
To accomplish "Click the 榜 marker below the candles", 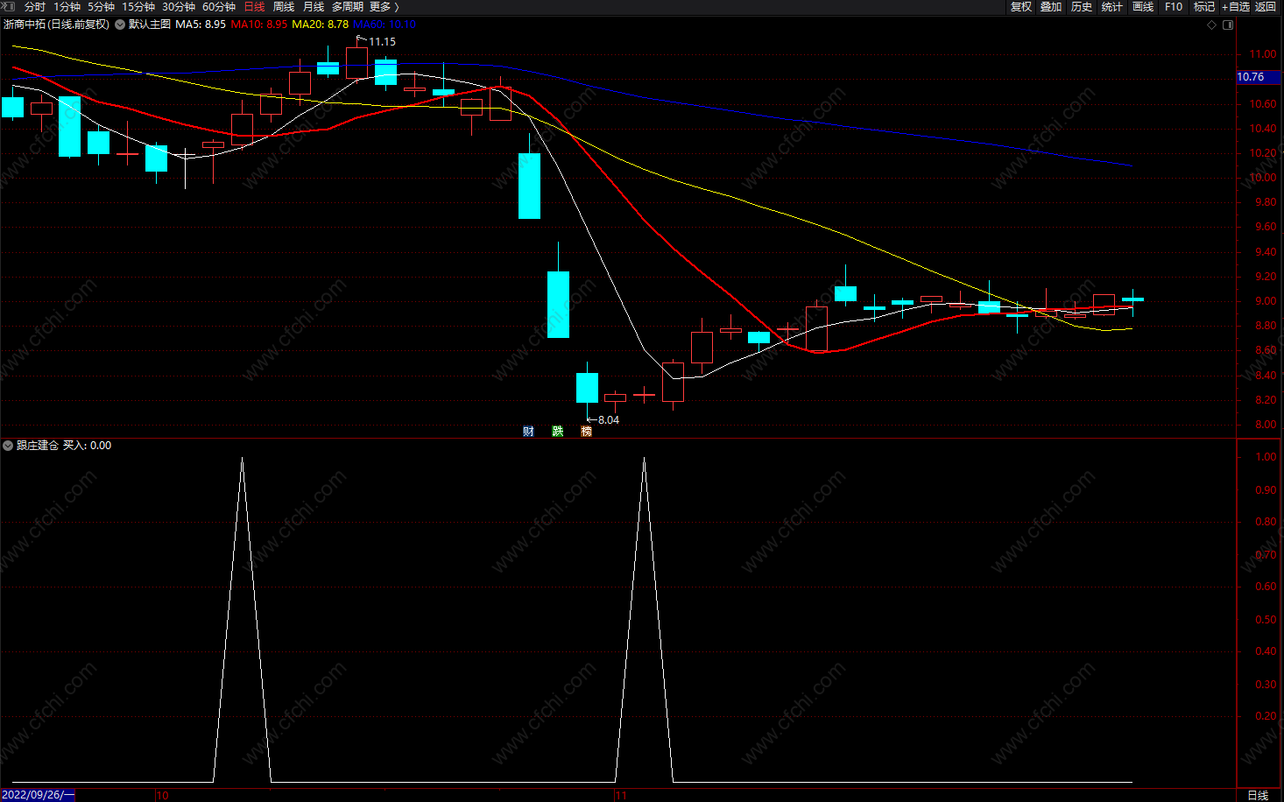I will 587,431.
